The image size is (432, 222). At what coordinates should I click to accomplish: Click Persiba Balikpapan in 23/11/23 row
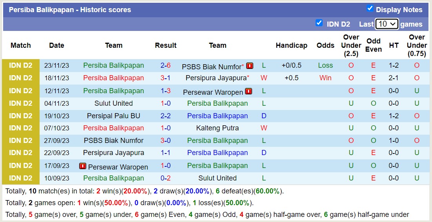point(114,65)
